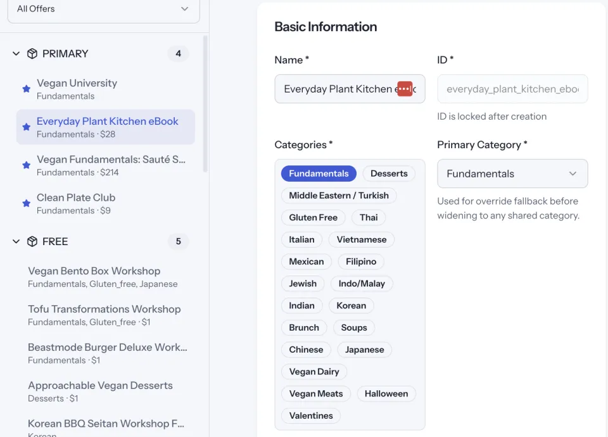Click the star beside Everyday Plant Kitchen eBook
This screenshot has width=608, height=437.
[x=27, y=127]
